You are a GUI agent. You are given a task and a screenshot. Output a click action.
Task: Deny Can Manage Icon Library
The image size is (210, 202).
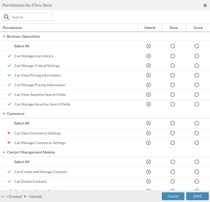(x=173, y=56)
